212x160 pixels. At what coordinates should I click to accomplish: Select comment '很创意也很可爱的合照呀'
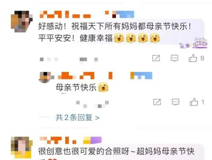[x=84, y=151]
